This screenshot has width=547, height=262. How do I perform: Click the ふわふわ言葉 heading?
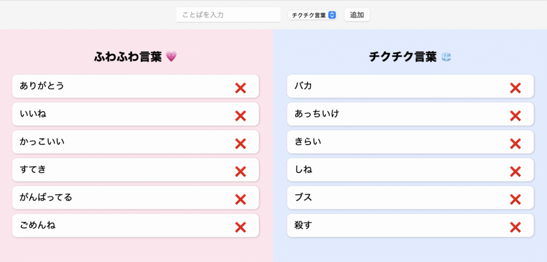click(128, 57)
